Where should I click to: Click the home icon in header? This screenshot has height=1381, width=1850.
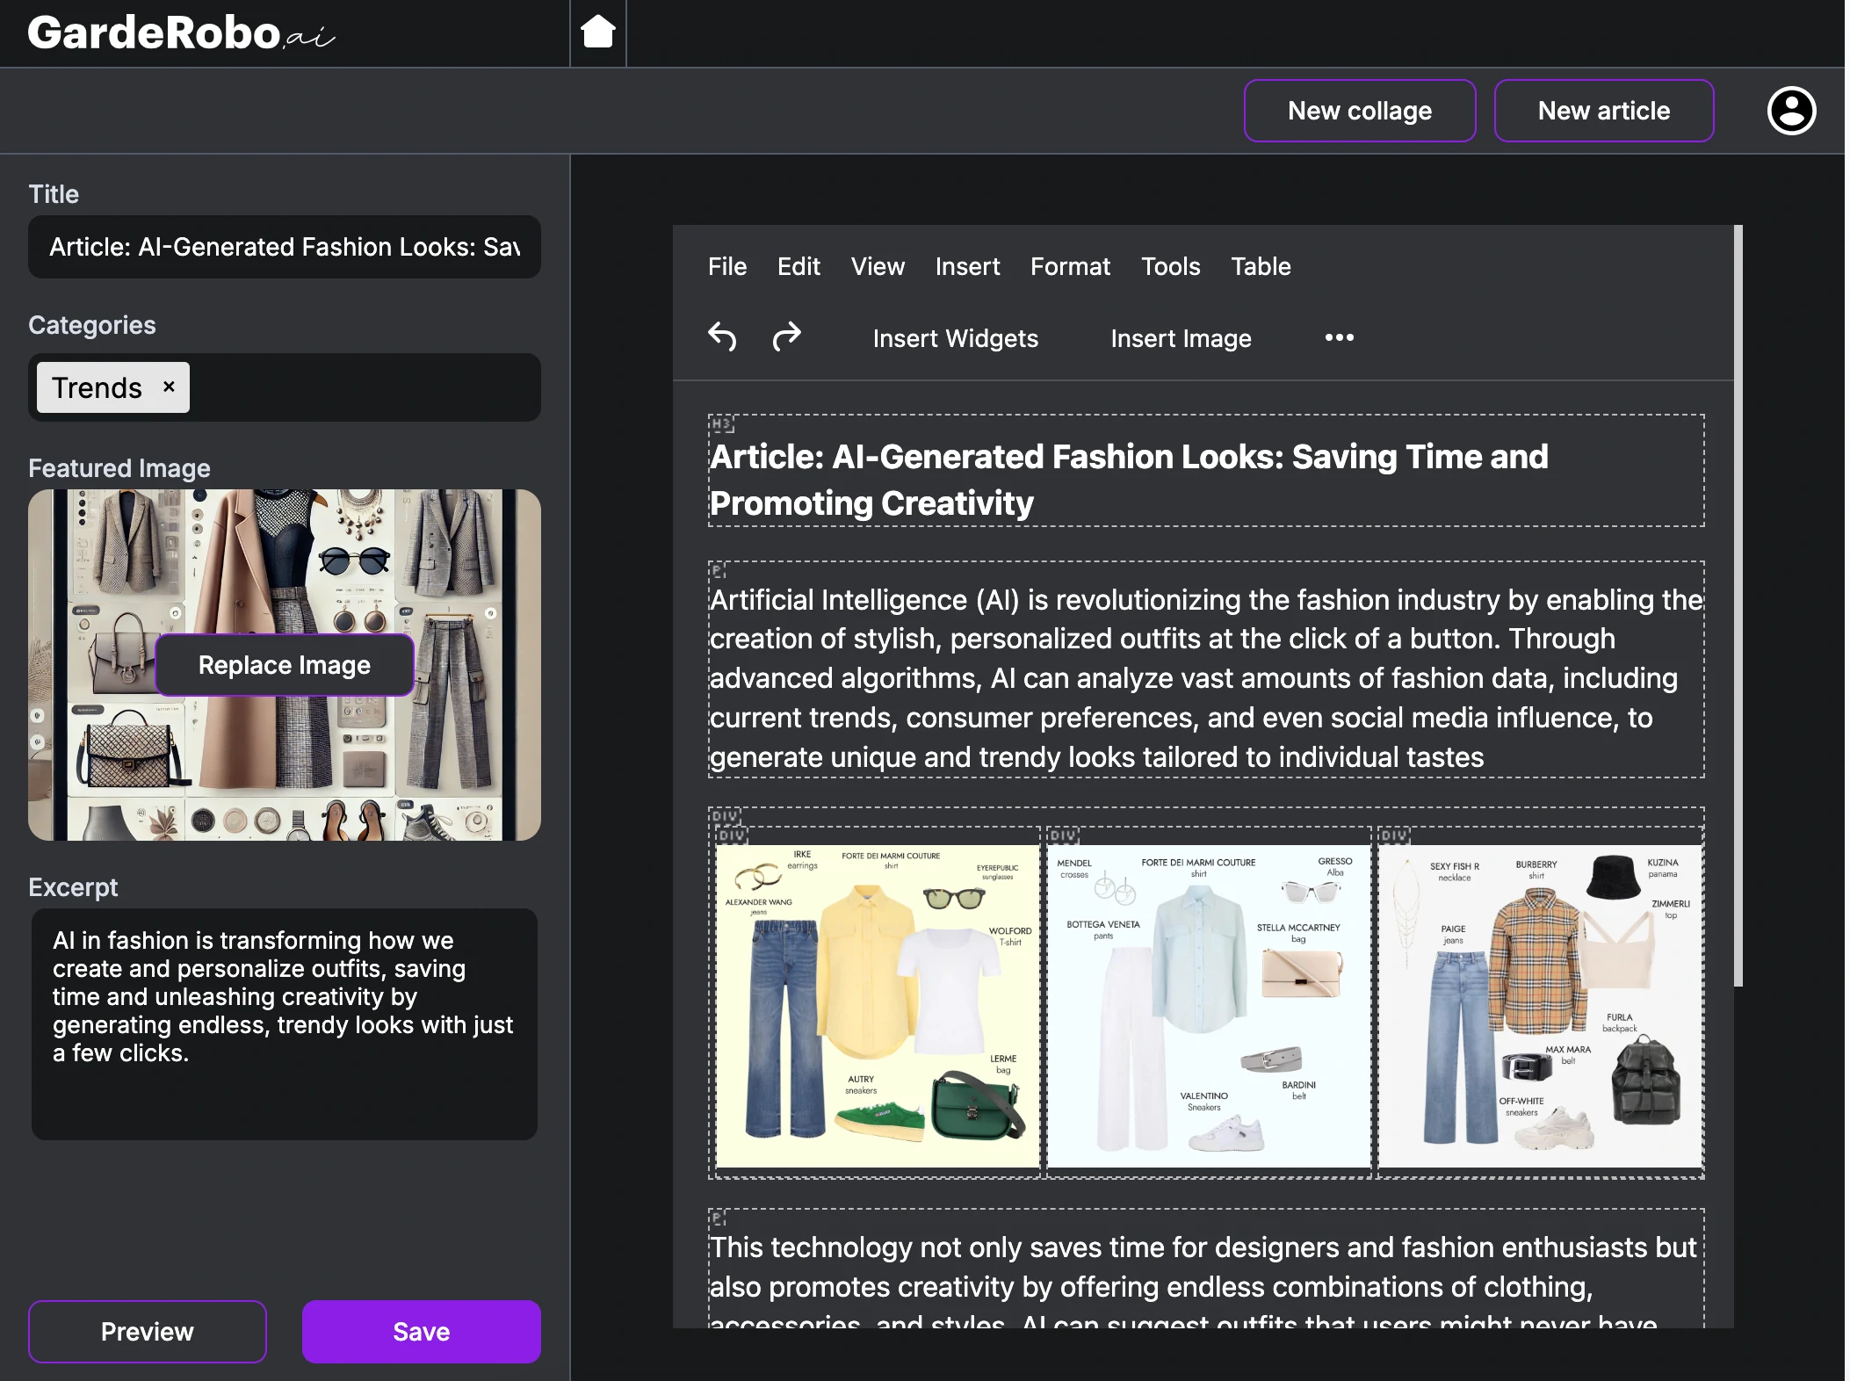pyautogui.click(x=598, y=33)
